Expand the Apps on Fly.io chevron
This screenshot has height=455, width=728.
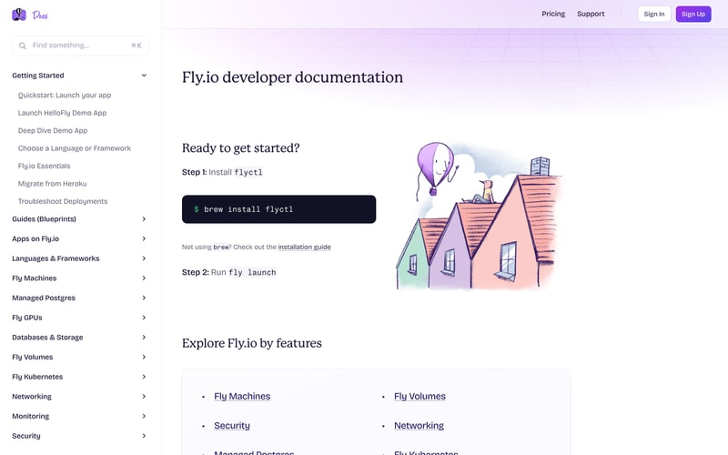click(144, 238)
